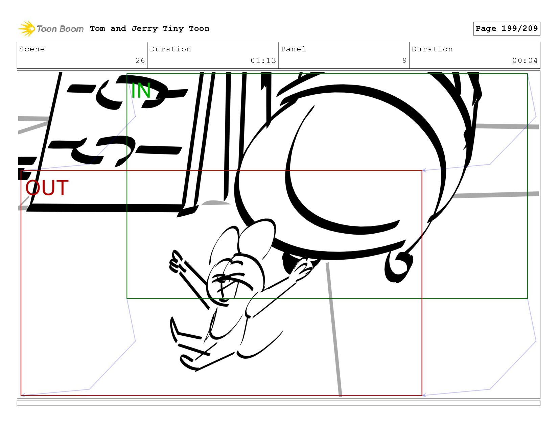This screenshot has height=431, width=558.
Task: Select the panel number '9'
Action: pos(404,61)
